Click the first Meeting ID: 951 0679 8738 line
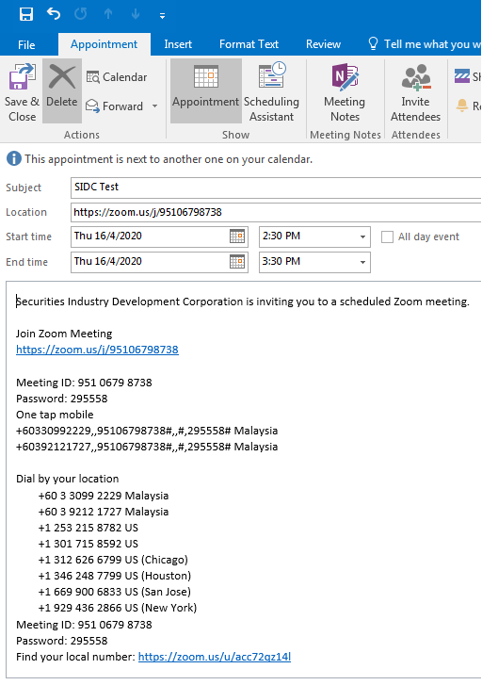The image size is (482, 685). click(84, 383)
